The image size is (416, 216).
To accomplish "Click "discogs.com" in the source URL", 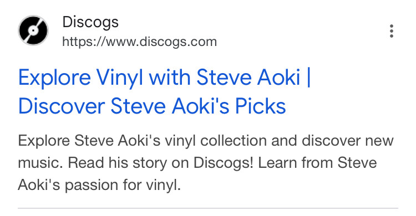I will click(x=178, y=42).
